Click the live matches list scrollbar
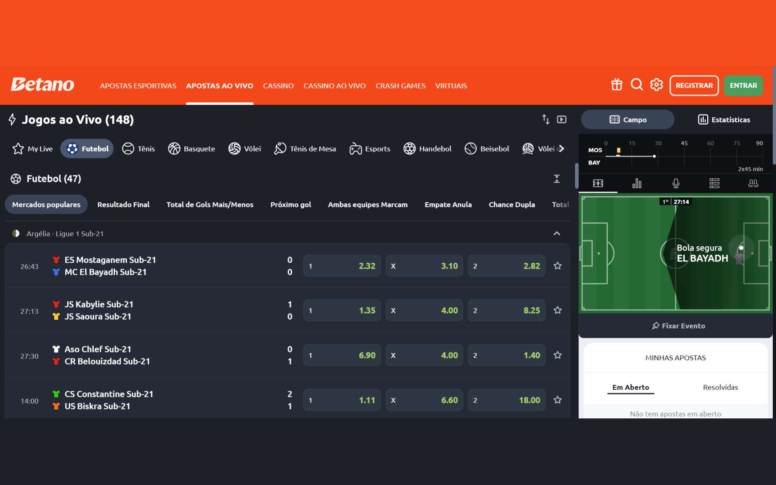Screen dimensions: 776x485 click(576, 176)
